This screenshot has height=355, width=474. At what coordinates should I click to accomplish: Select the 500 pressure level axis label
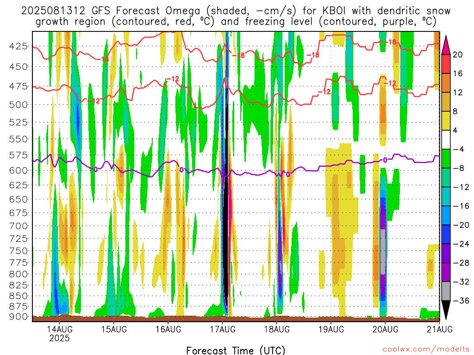click(x=19, y=105)
